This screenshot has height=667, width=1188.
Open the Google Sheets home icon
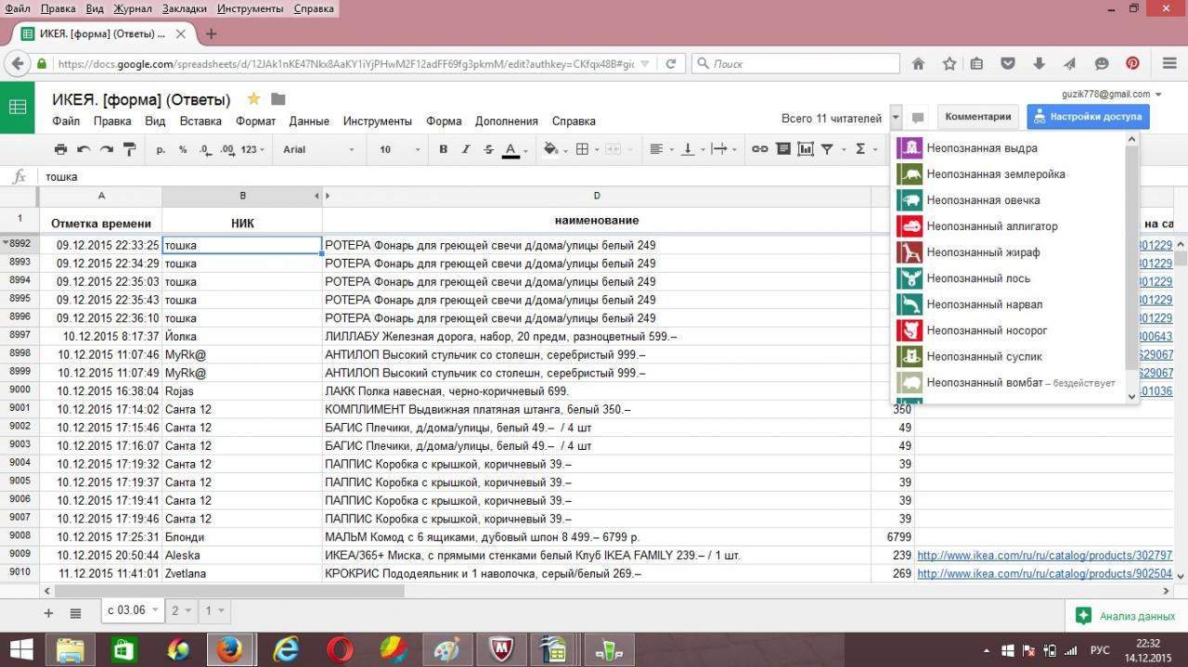coord(18,107)
